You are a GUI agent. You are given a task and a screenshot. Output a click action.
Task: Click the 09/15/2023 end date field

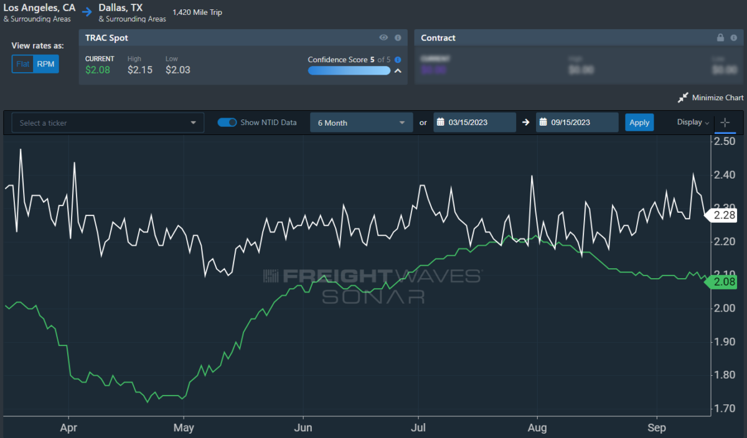coord(577,123)
